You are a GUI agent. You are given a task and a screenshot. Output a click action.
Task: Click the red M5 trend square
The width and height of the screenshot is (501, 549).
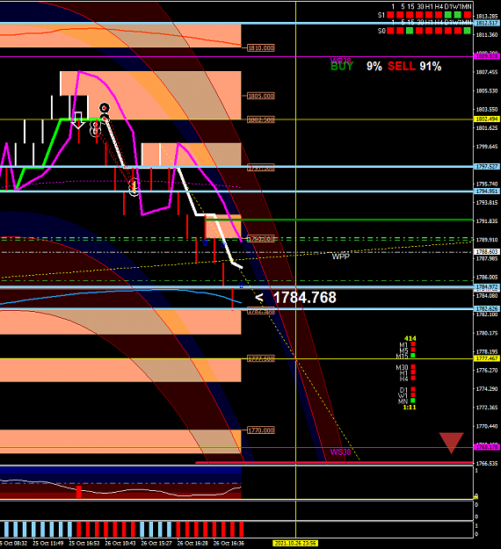413,350
